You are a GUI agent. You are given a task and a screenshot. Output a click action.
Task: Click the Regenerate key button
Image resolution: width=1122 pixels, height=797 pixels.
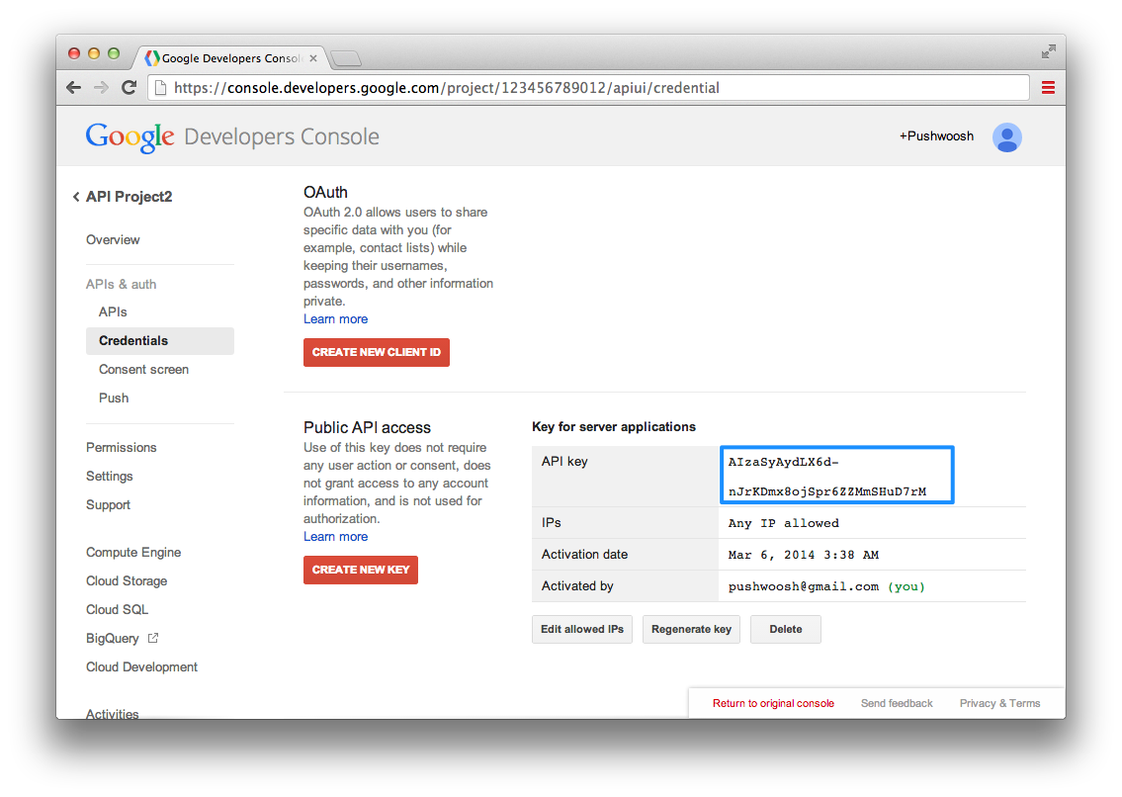tap(691, 630)
